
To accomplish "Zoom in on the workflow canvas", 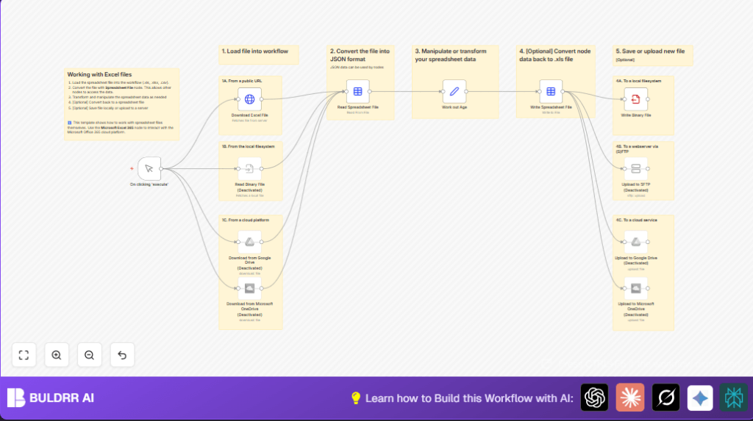I will 57,355.
